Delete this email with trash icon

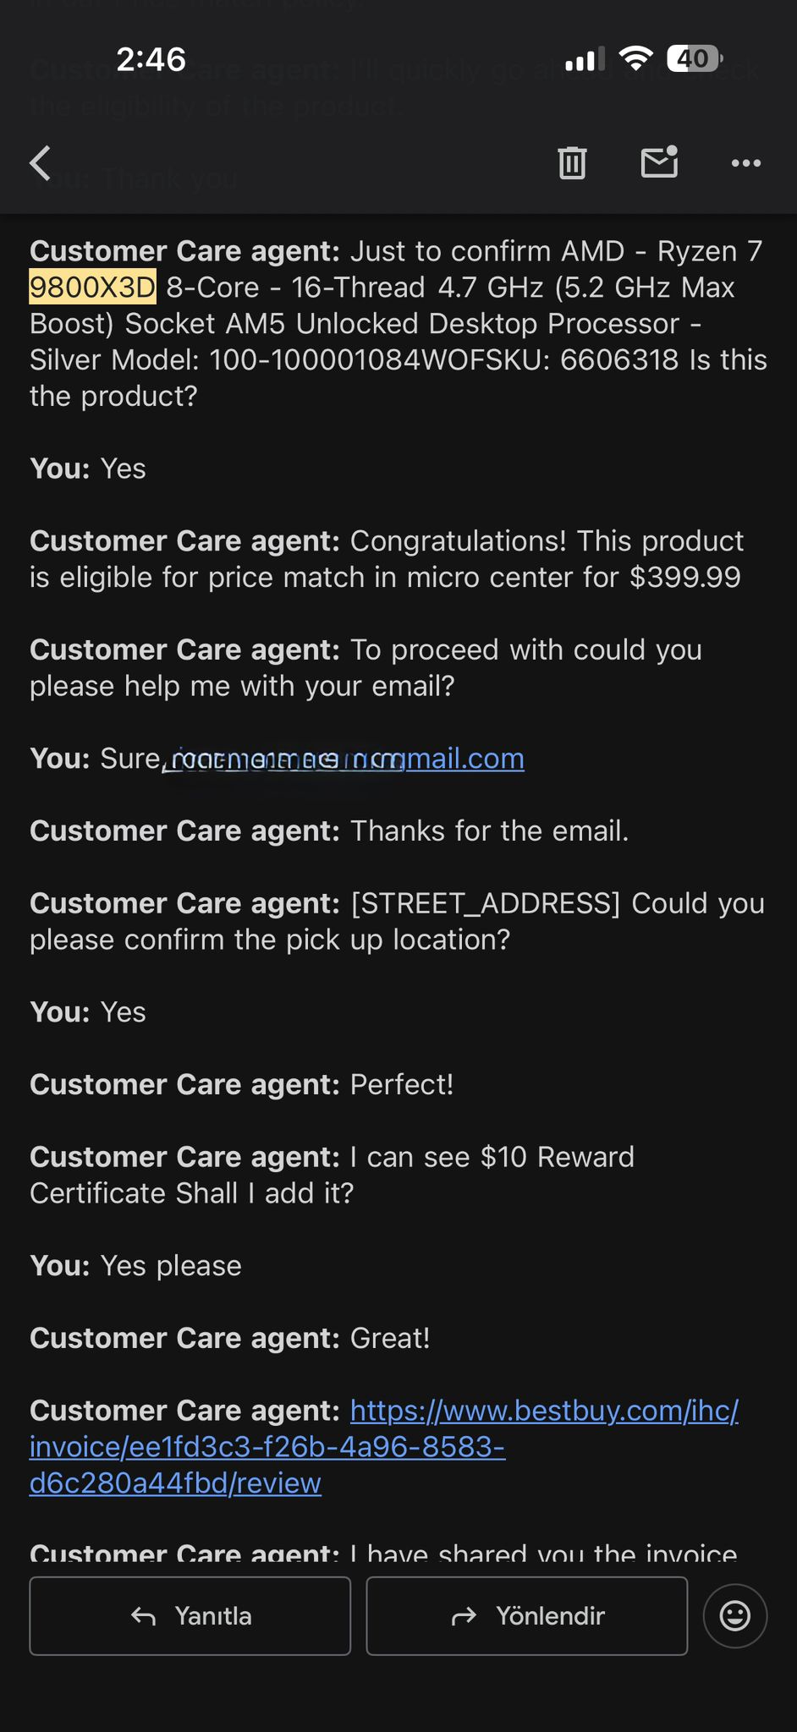pyautogui.click(x=572, y=163)
